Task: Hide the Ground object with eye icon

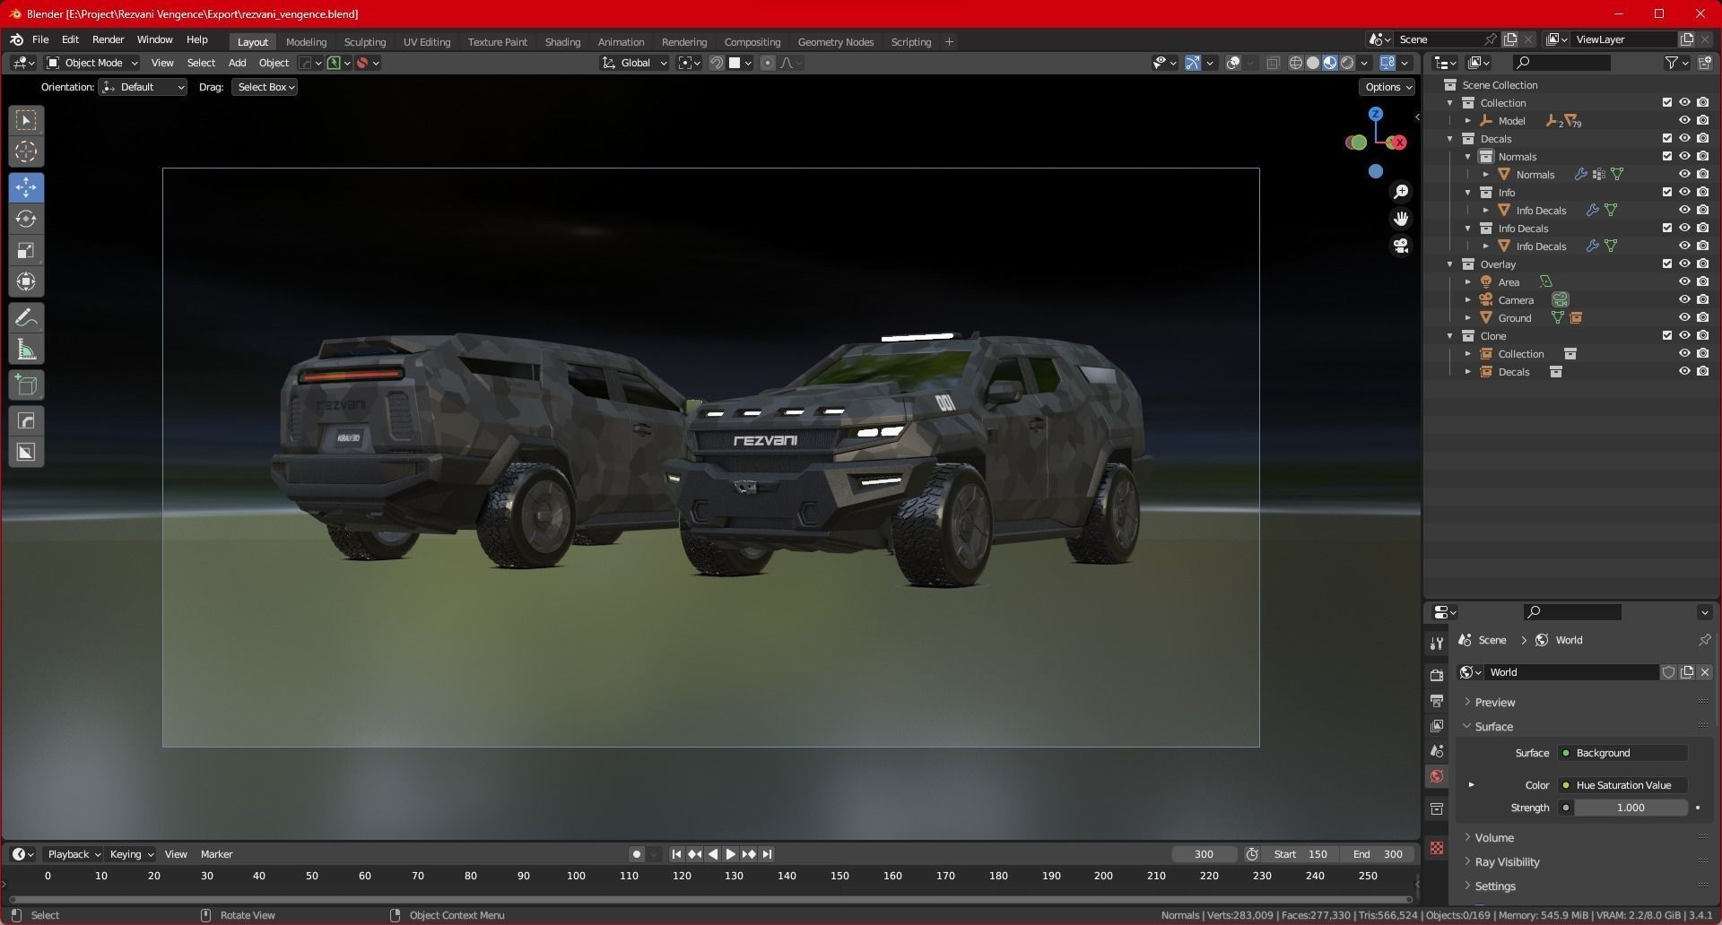Action: tap(1684, 317)
